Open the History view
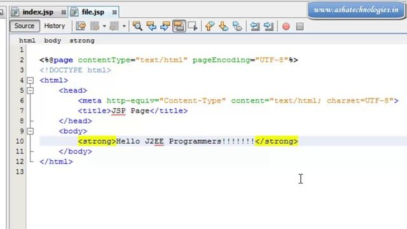 (x=55, y=26)
